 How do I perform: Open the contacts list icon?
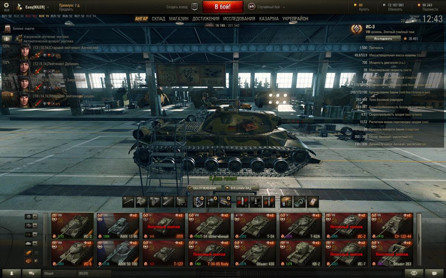(x=11, y=273)
